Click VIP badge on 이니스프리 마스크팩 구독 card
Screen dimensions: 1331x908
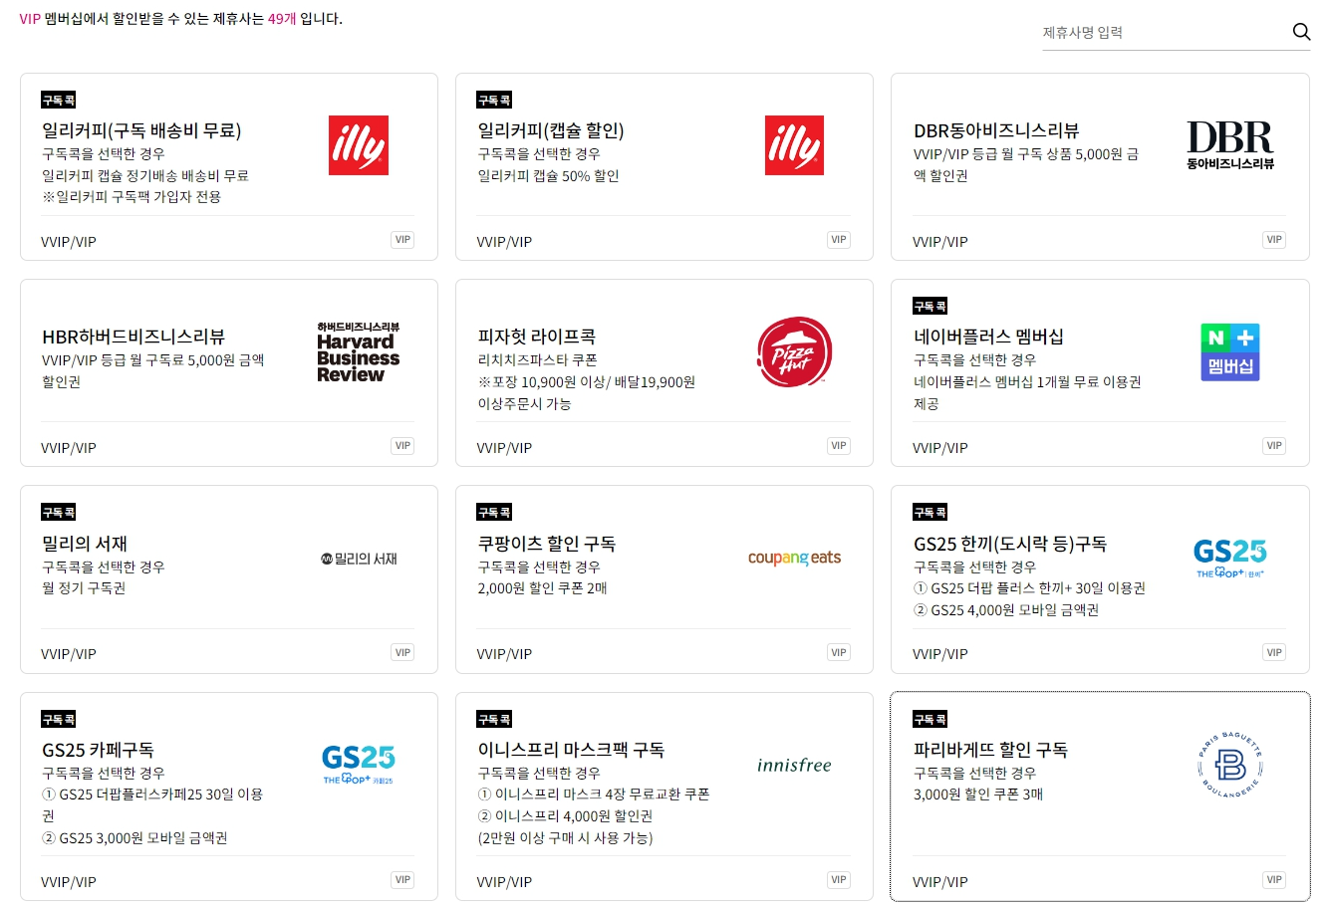click(839, 880)
